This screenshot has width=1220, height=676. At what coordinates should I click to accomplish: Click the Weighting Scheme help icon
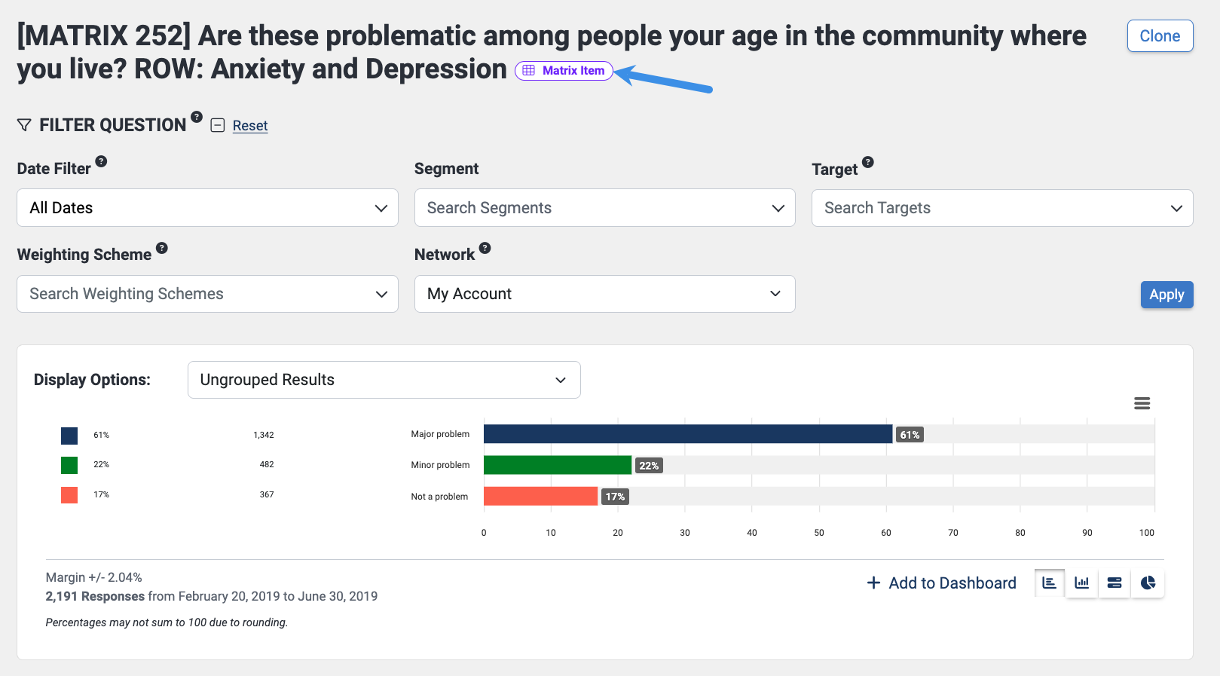tap(162, 248)
